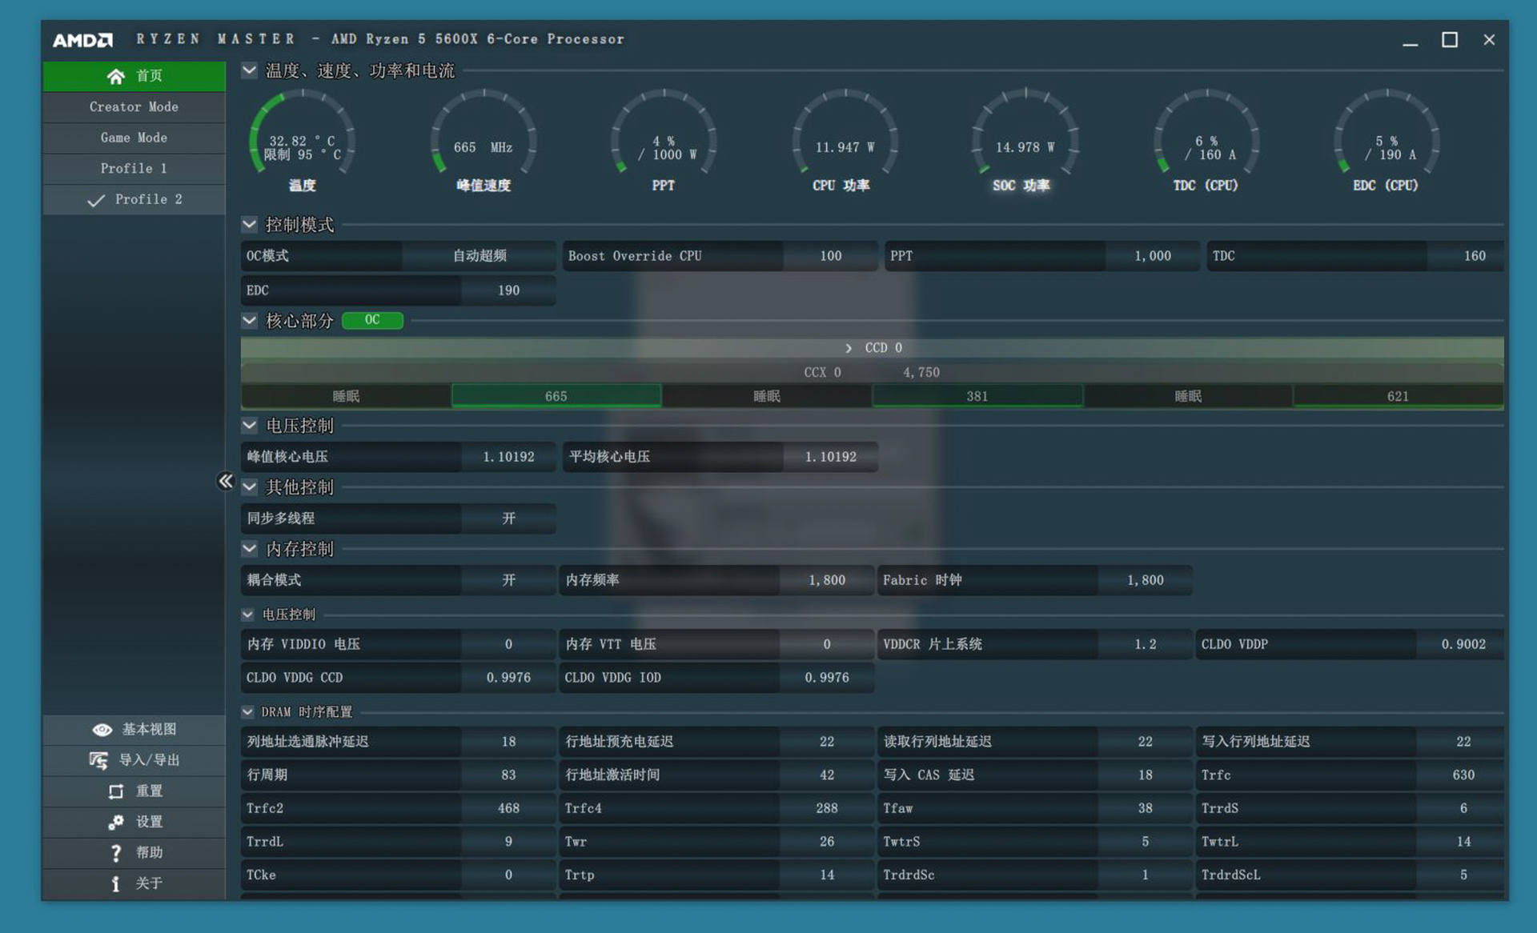Click first sleeping core 睡眠

point(346,396)
